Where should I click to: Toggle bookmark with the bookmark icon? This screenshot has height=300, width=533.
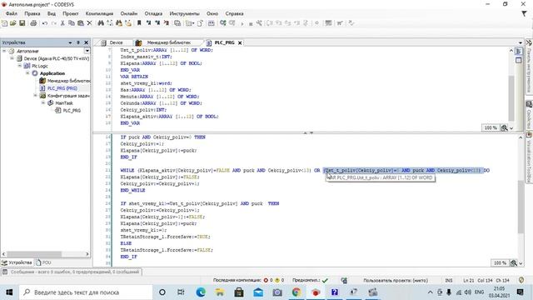pyautogui.click(x=139, y=23)
